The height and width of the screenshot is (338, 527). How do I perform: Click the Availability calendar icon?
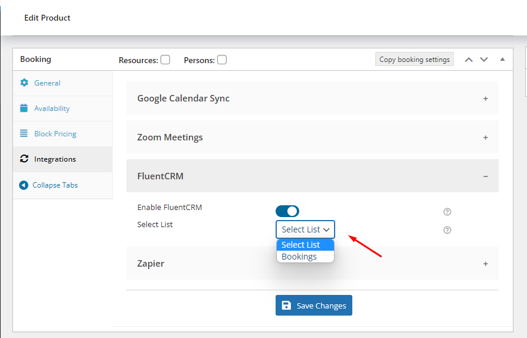(24, 108)
